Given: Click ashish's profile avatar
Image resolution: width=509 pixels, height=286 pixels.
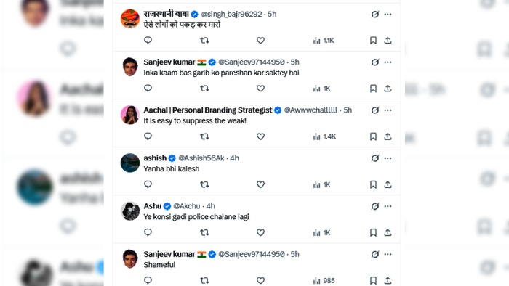Looking at the screenshot, I should coord(130,163).
